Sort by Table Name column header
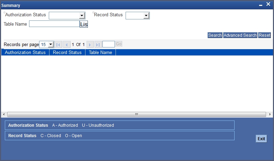 tap(100, 52)
